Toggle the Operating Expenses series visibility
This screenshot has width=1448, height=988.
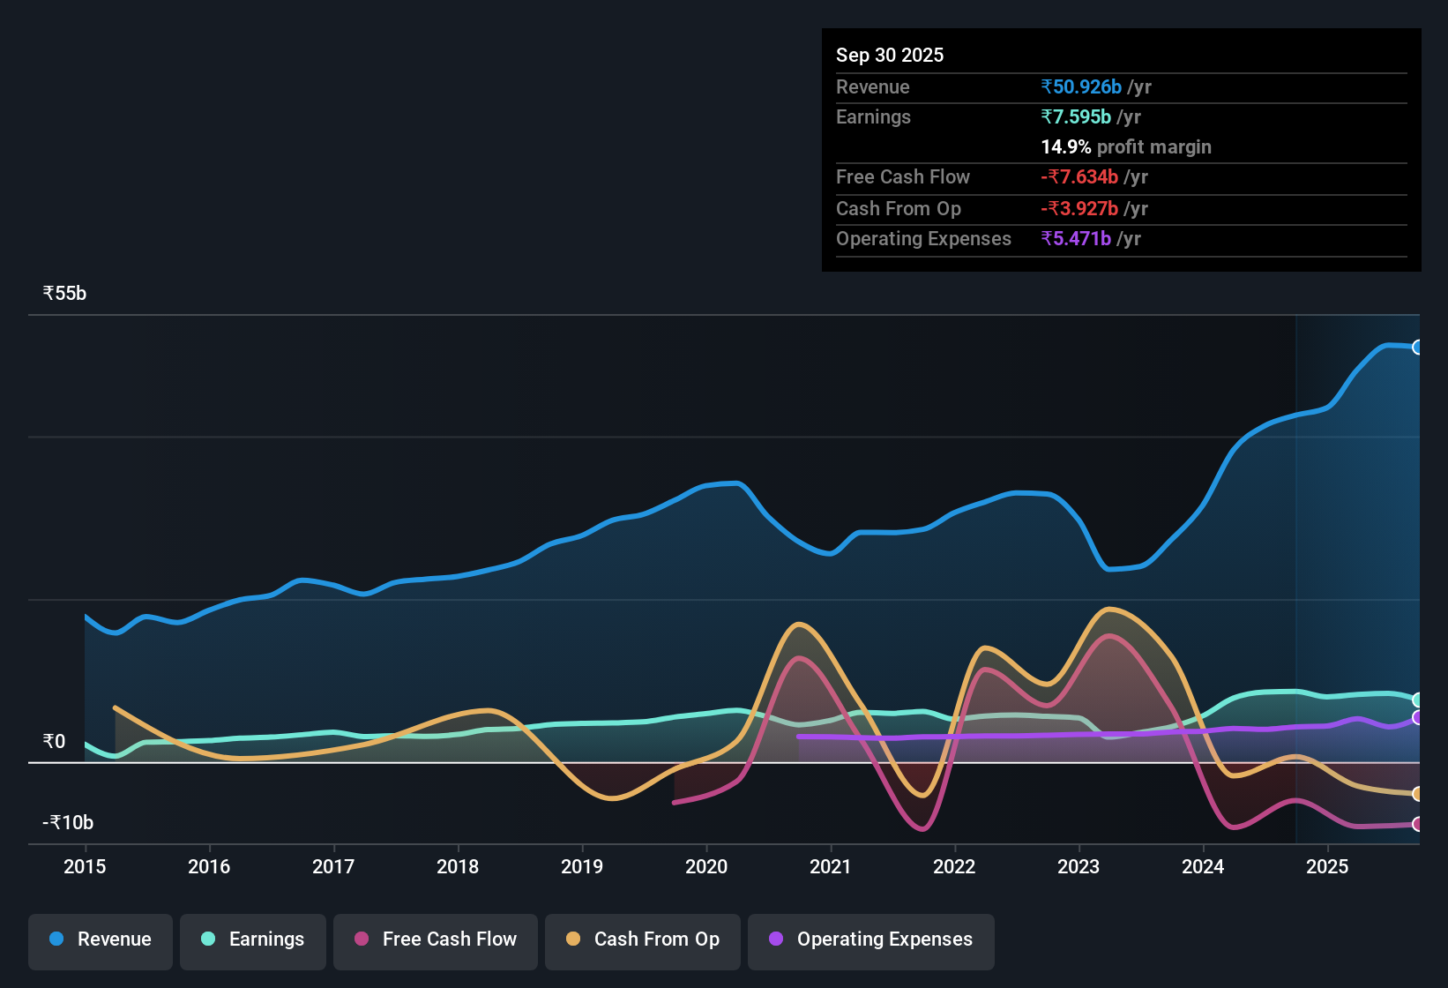tap(870, 939)
